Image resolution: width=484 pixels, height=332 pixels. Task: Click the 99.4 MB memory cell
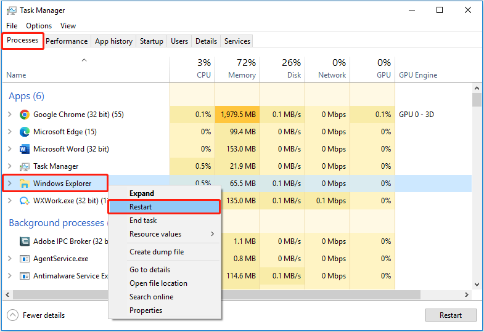(237, 132)
